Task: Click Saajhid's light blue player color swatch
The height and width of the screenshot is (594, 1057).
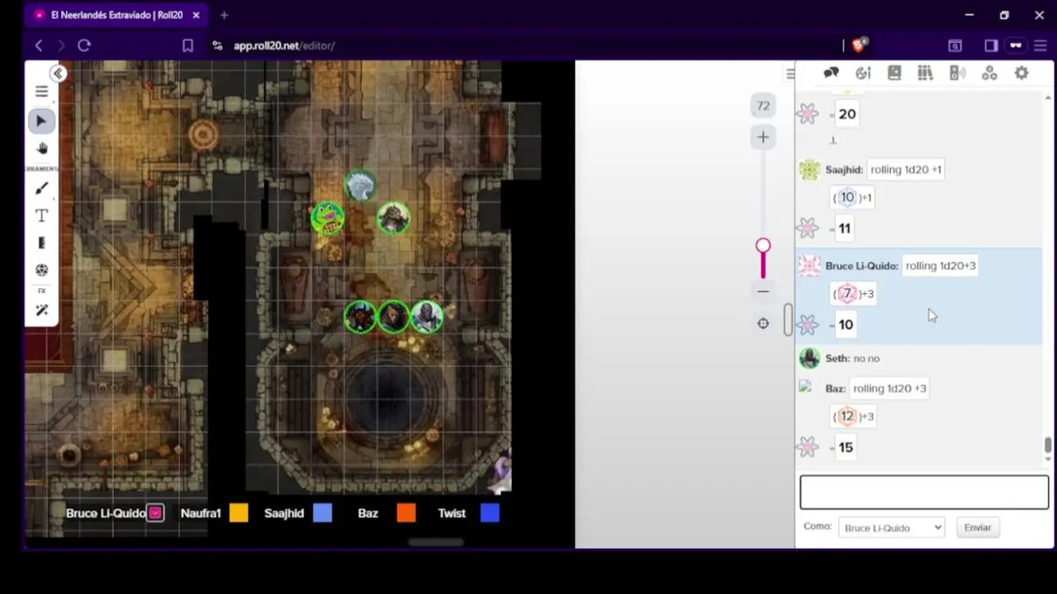Action: click(x=323, y=513)
